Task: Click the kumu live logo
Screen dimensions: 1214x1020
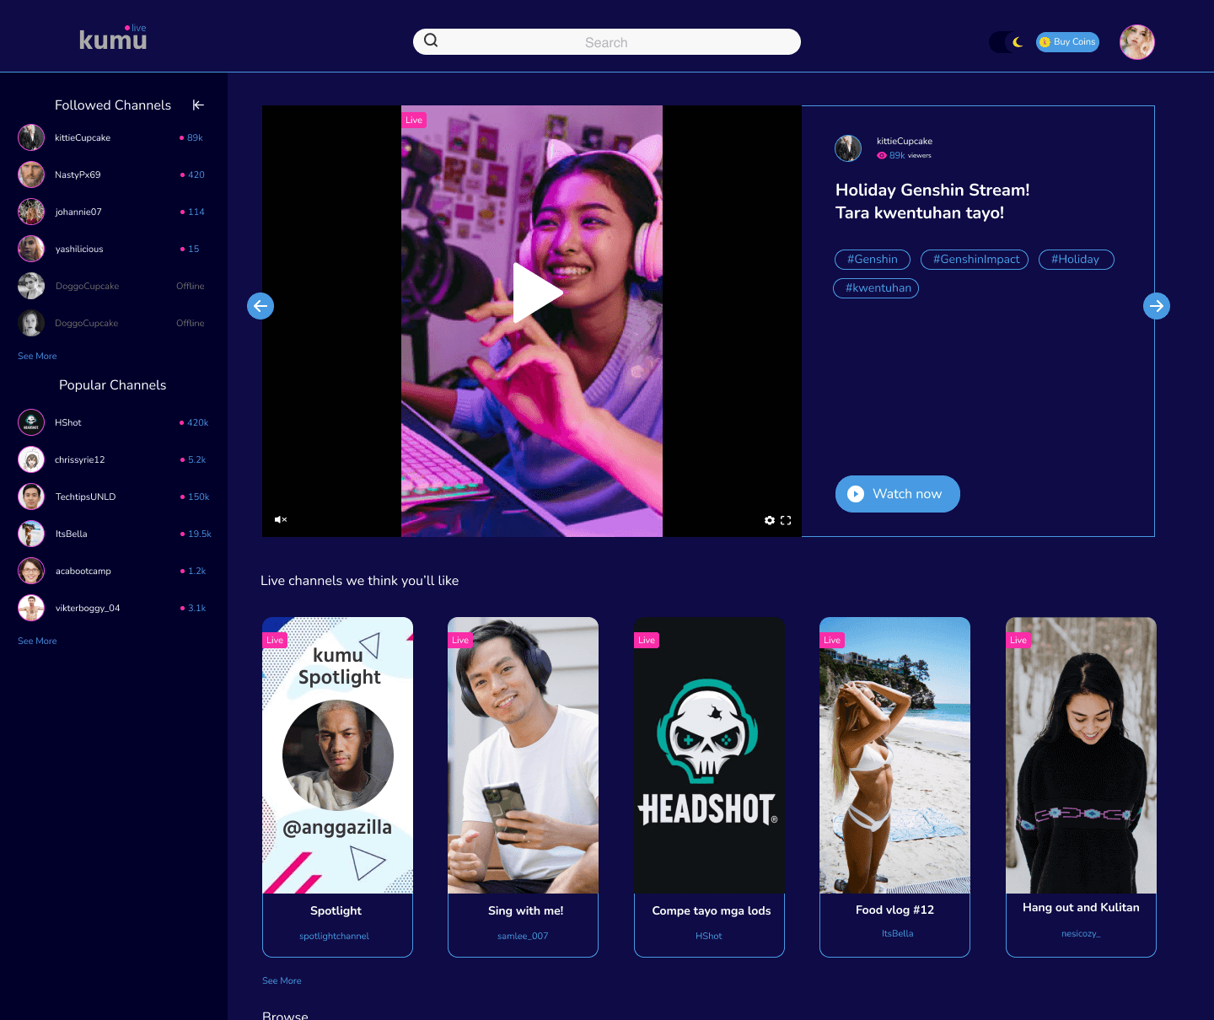Action: (113, 39)
